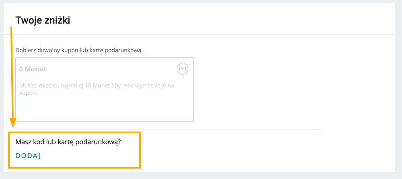Click the horizontal divider below Twoje zniżki heading
This screenshot has height=179, width=402.
click(x=200, y=34)
